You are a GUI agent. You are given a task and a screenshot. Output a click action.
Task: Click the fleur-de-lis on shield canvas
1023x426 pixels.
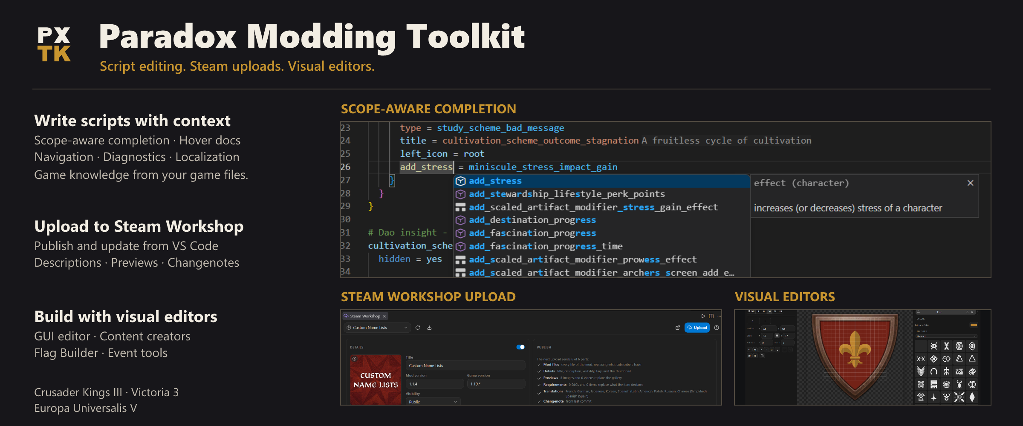click(x=855, y=349)
